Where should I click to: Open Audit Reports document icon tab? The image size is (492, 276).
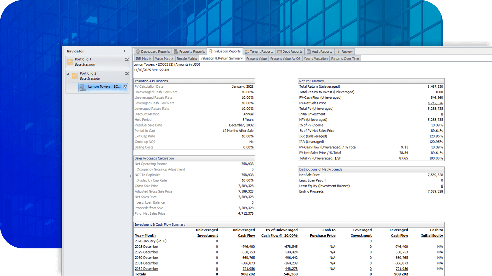coord(309,52)
